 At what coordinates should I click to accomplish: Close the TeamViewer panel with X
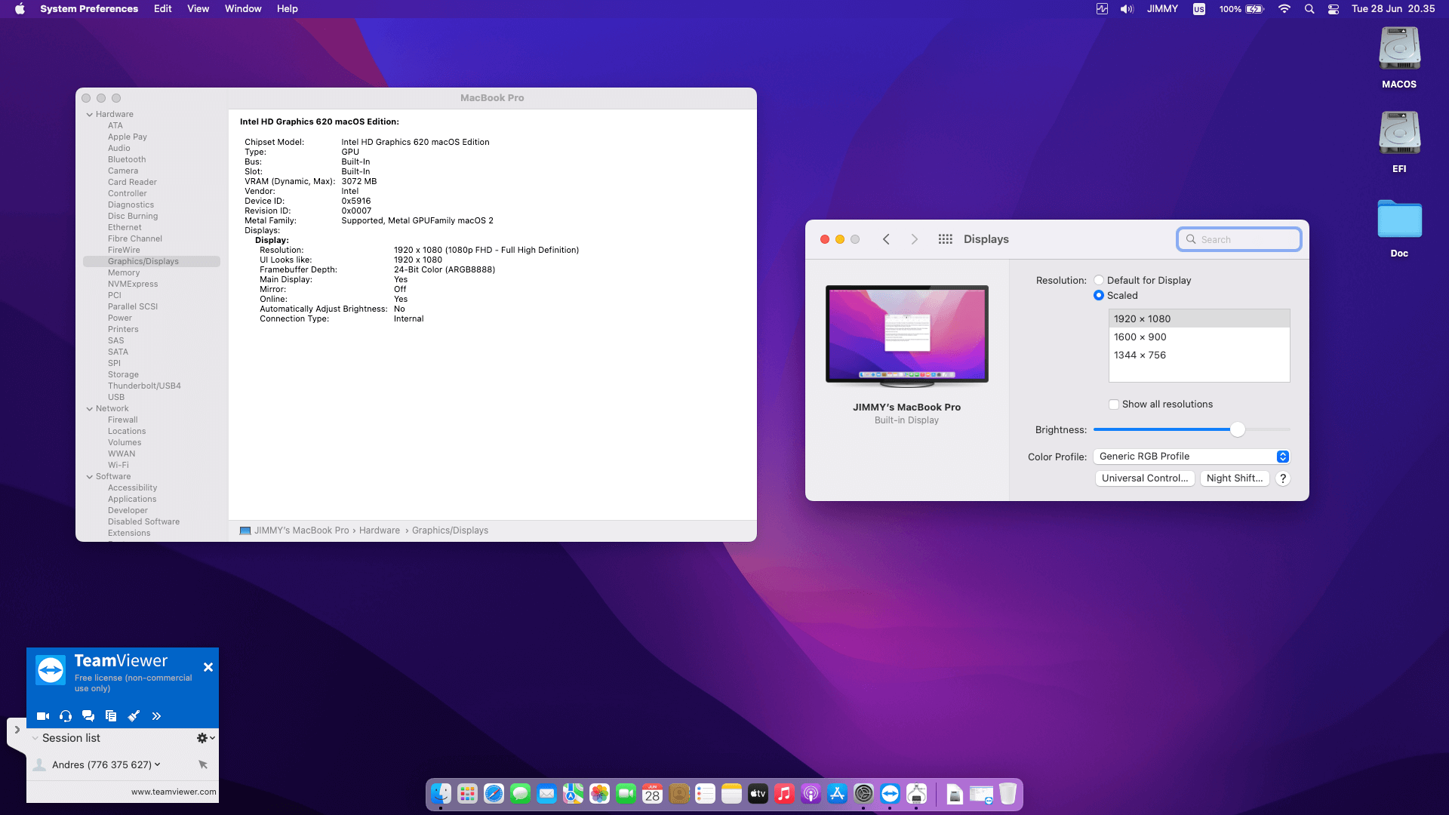[x=208, y=667]
